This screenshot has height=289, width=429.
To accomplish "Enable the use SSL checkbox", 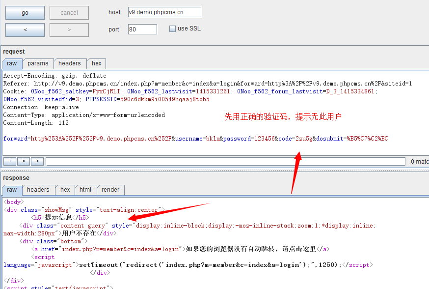I will click(x=172, y=29).
